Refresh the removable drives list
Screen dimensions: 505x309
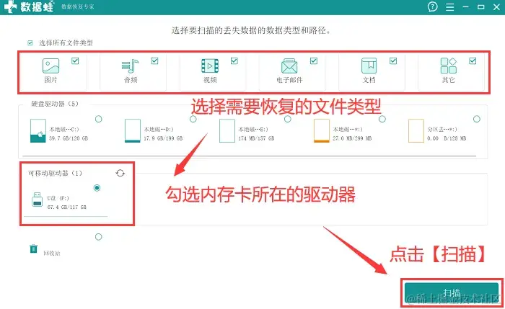click(120, 173)
